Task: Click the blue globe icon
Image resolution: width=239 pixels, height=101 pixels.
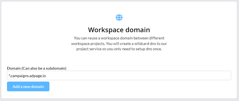Action: click(x=119, y=17)
